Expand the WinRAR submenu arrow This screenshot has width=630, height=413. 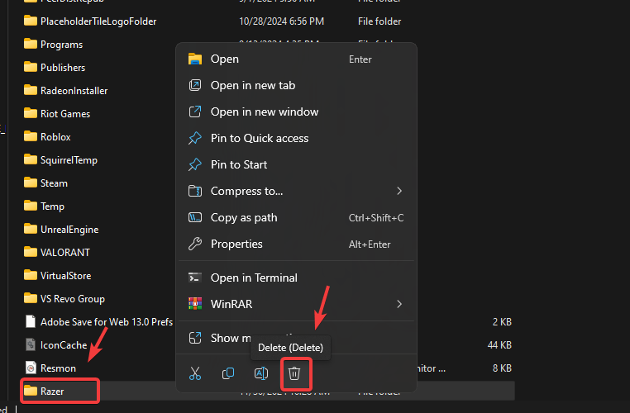399,304
